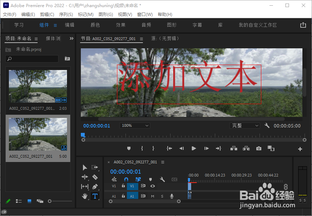Select the Selection arrow tool
The image size is (312, 216).
pyautogui.click(x=85, y=167)
